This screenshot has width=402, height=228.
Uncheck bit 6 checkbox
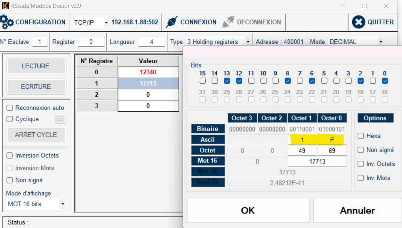point(312,81)
